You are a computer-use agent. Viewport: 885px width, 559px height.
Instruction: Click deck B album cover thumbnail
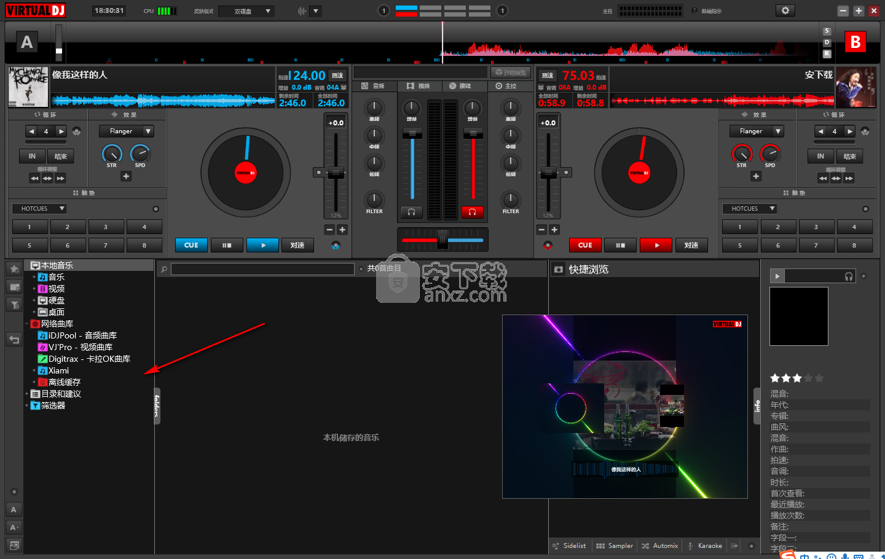856,87
